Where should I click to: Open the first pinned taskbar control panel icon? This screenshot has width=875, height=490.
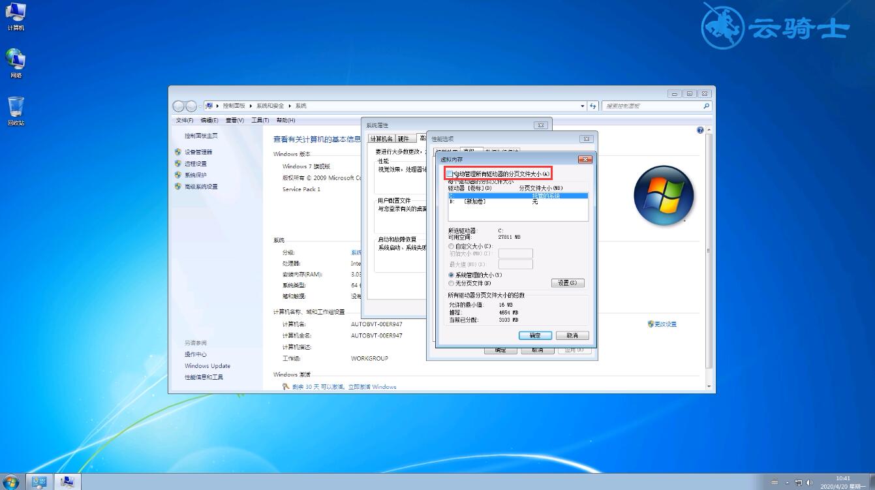40,482
